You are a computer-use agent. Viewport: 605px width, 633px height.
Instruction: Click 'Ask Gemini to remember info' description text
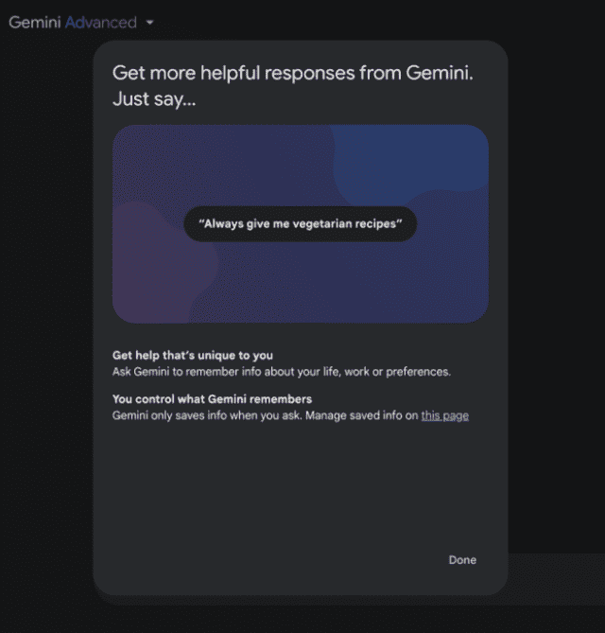pos(282,372)
